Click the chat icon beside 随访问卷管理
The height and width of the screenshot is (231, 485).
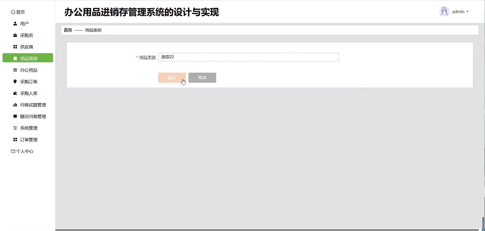(x=15, y=116)
